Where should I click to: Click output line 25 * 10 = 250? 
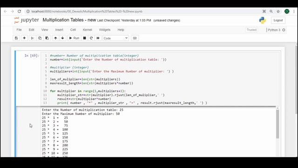(55, 153)
